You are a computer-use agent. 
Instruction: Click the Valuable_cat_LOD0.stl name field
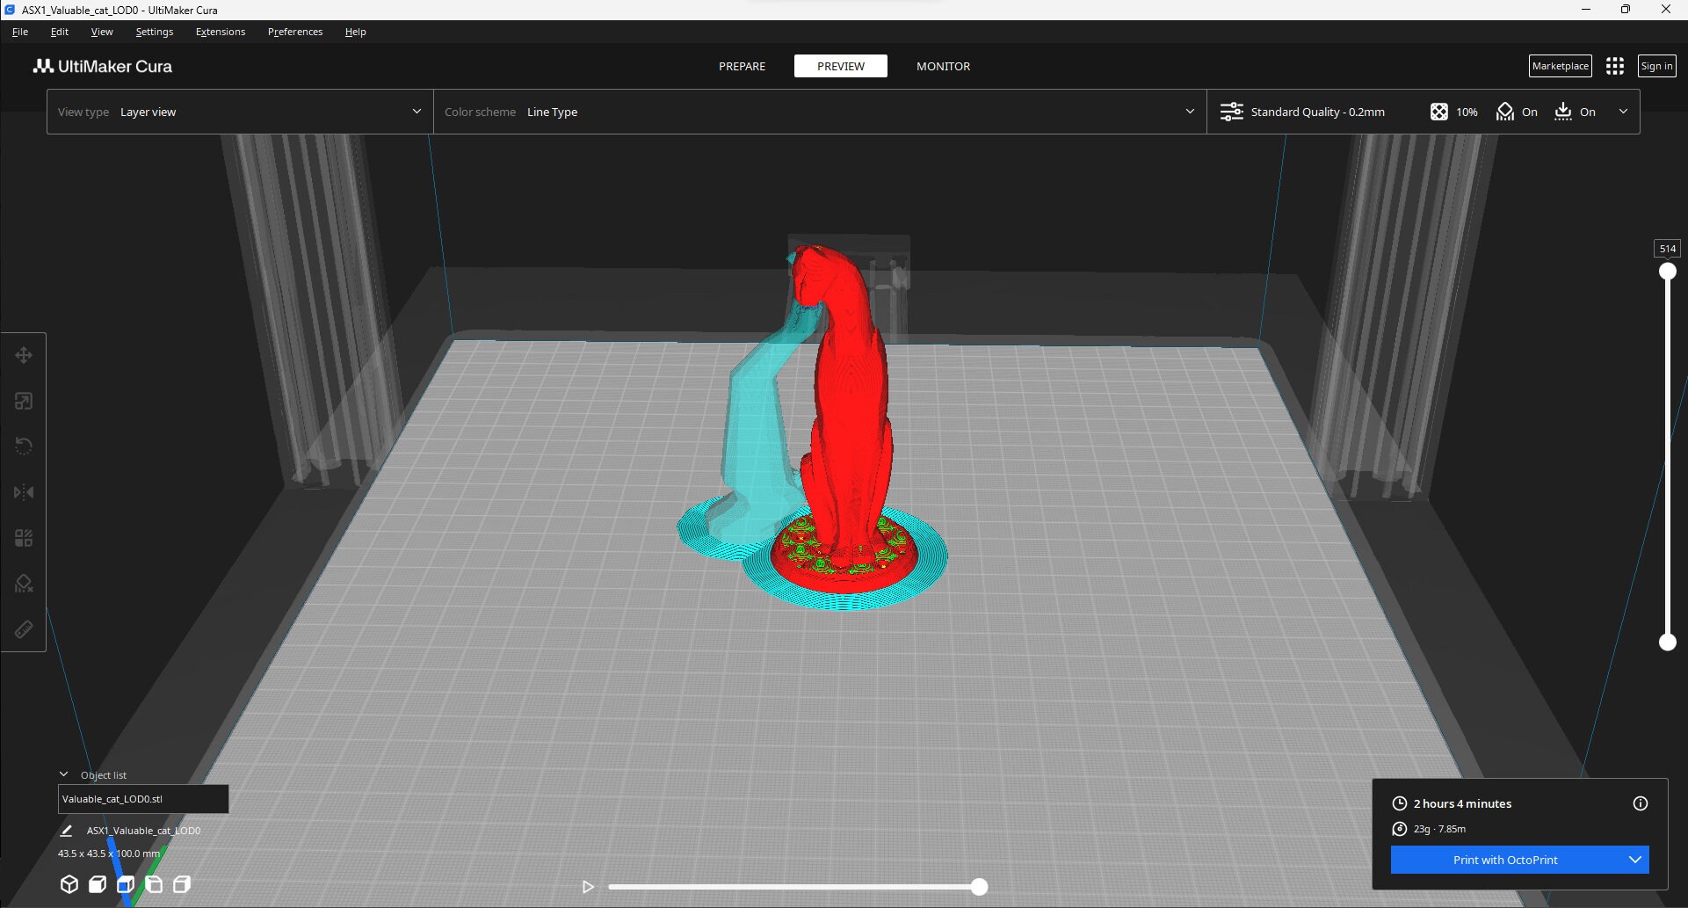coord(141,799)
